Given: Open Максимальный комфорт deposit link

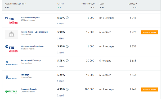Looking at the screenshot, I should tap(32, 46).
